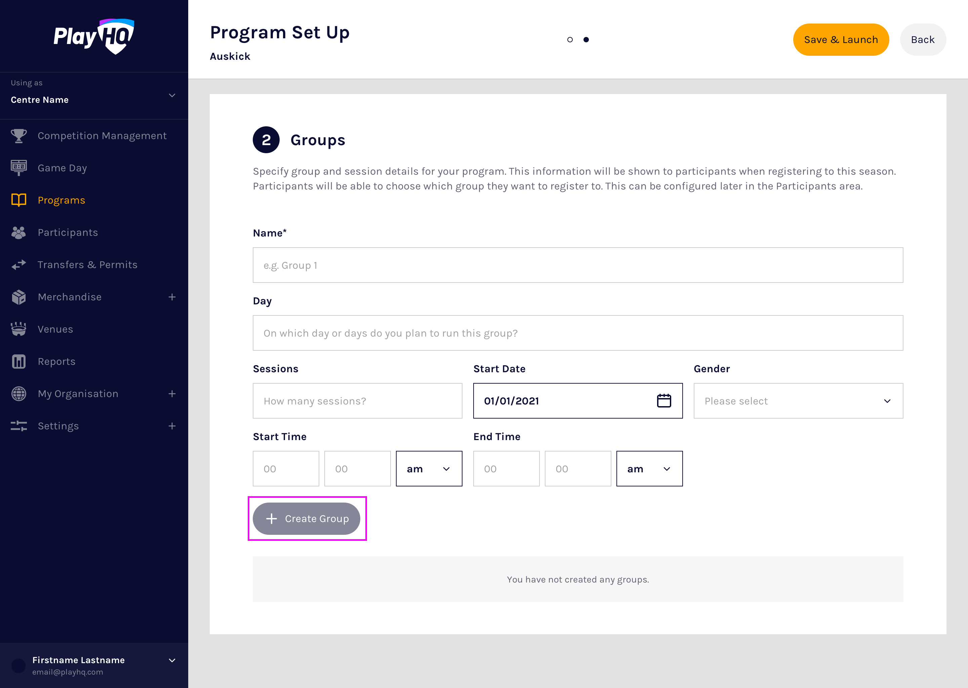Go back using the Back button
This screenshot has height=688, width=968.
click(x=923, y=40)
